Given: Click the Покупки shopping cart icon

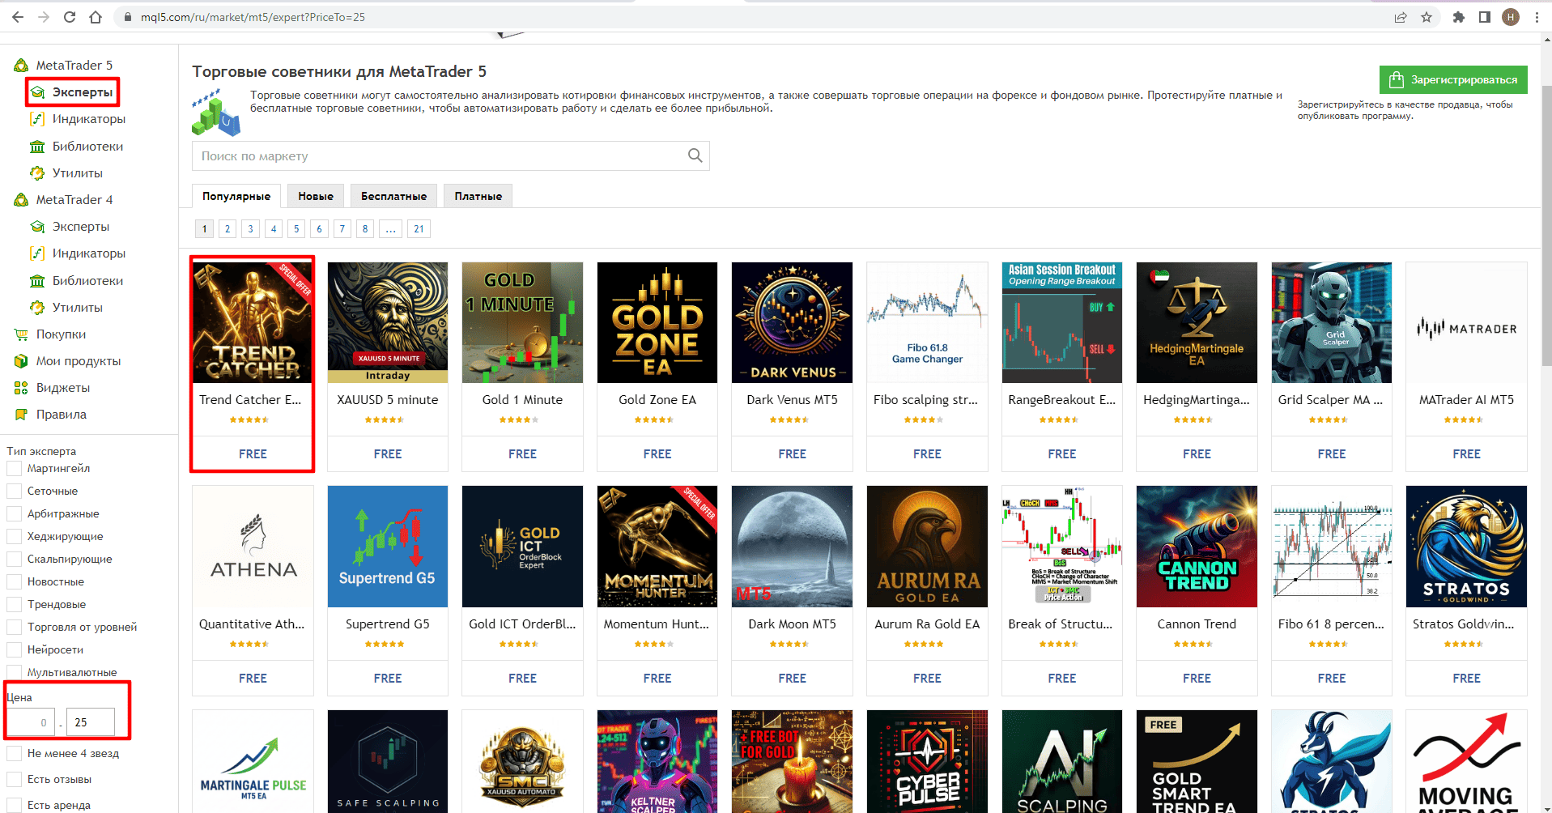Looking at the screenshot, I should point(21,334).
